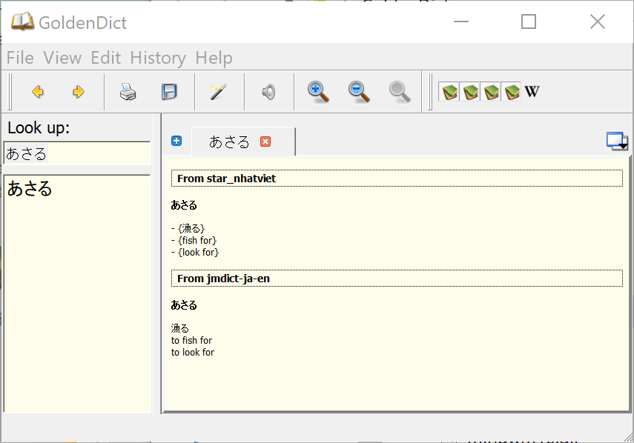Open the Edit menu
This screenshot has width=634, height=443.
coord(105,58)
